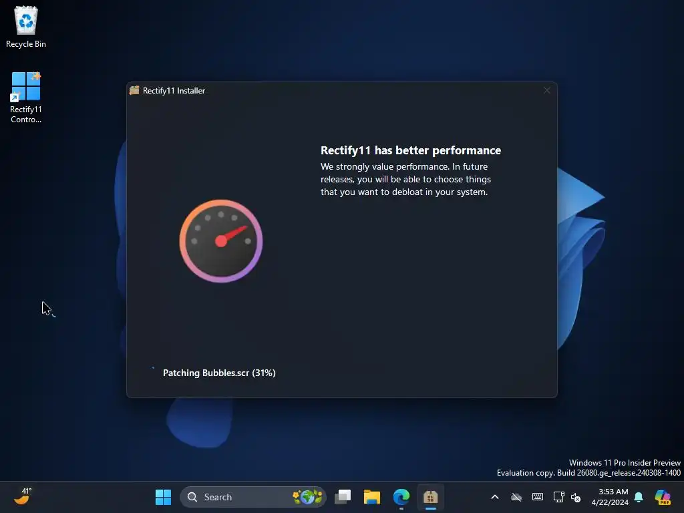Click the muted volume tray icon
684x513 pixels.
(x=576, y=497)
